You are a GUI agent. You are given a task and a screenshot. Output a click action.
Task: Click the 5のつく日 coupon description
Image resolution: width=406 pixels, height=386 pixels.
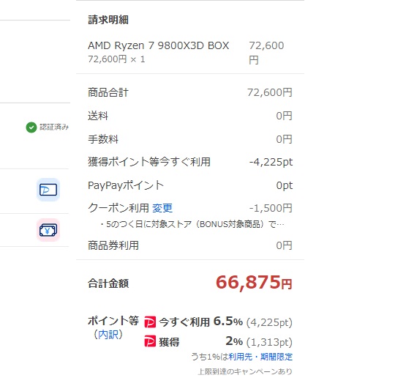(192, 224)
